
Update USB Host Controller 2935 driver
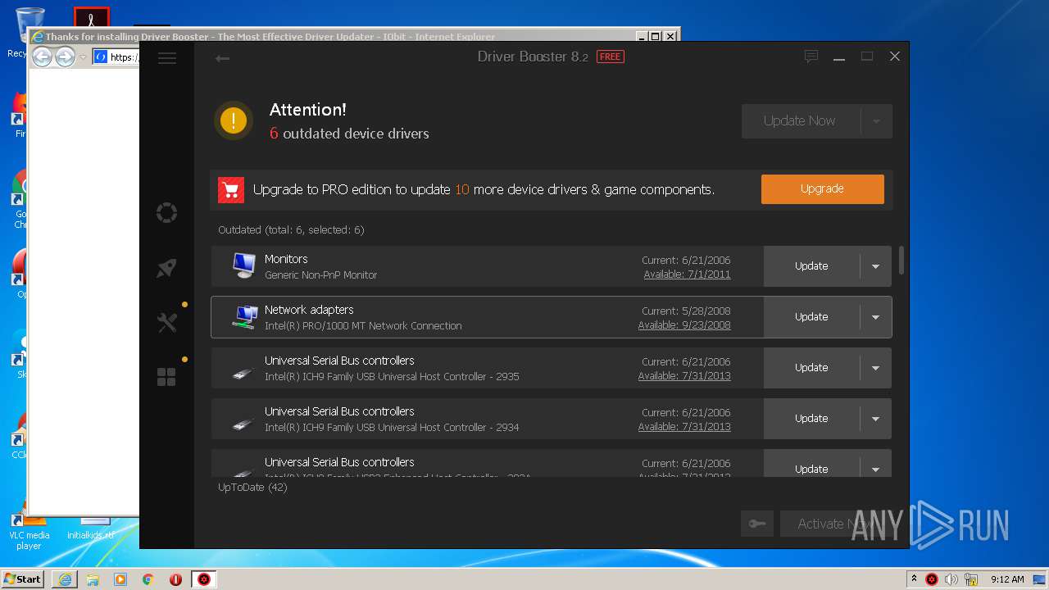[811, 368]
